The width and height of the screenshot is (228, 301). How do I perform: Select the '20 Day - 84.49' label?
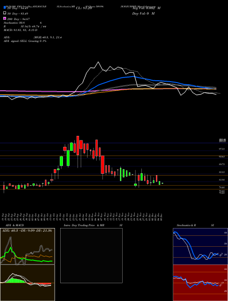(x=18, y=8)
